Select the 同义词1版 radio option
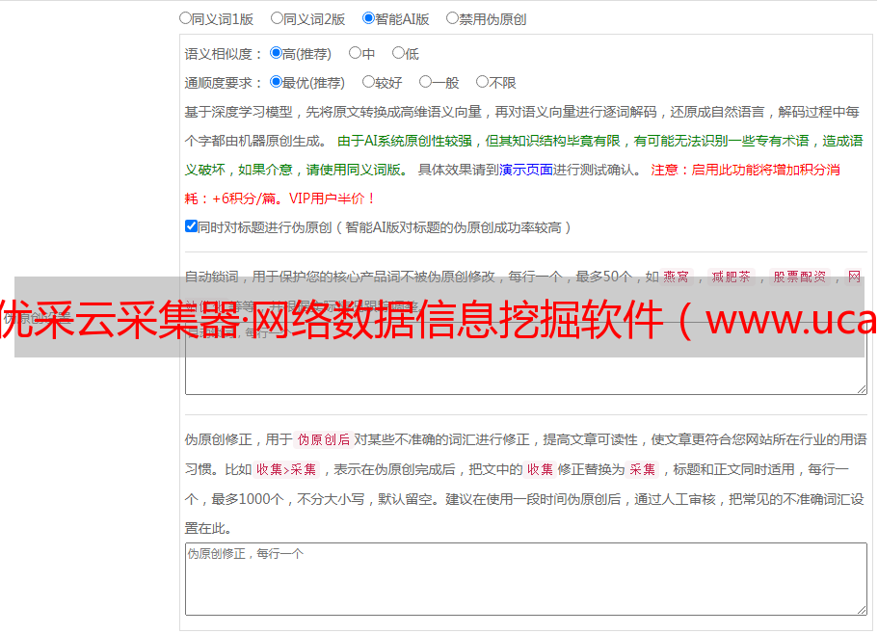 pos(185,18)
